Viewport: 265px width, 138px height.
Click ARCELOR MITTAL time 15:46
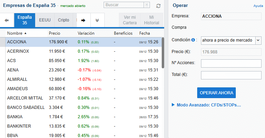[153, 98]
